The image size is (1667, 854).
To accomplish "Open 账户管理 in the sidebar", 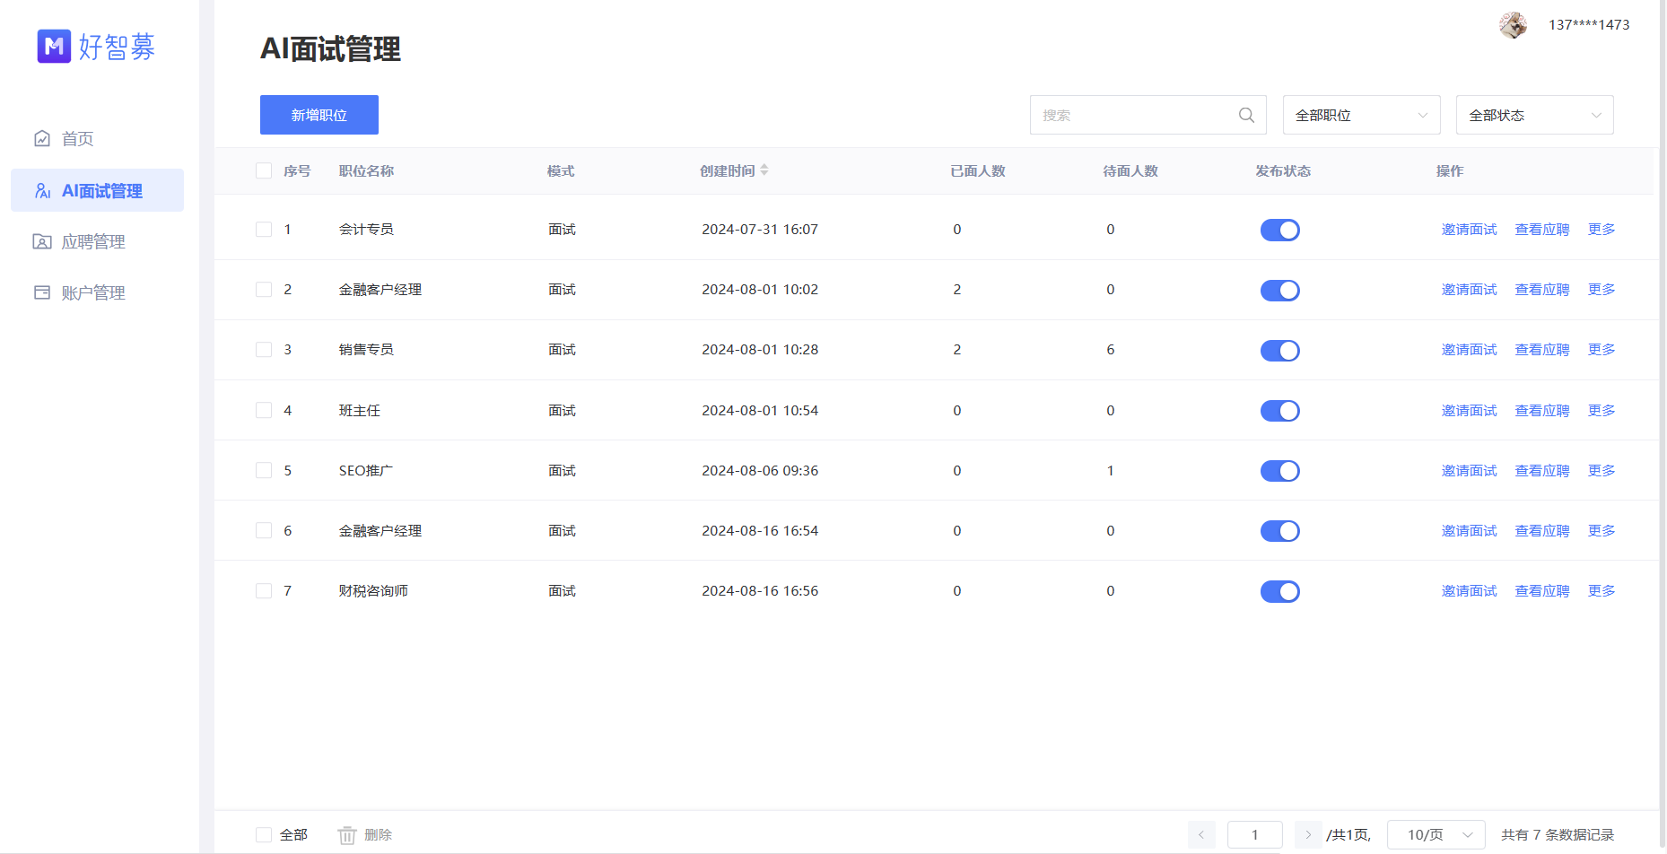I will (x=93, y=292).
